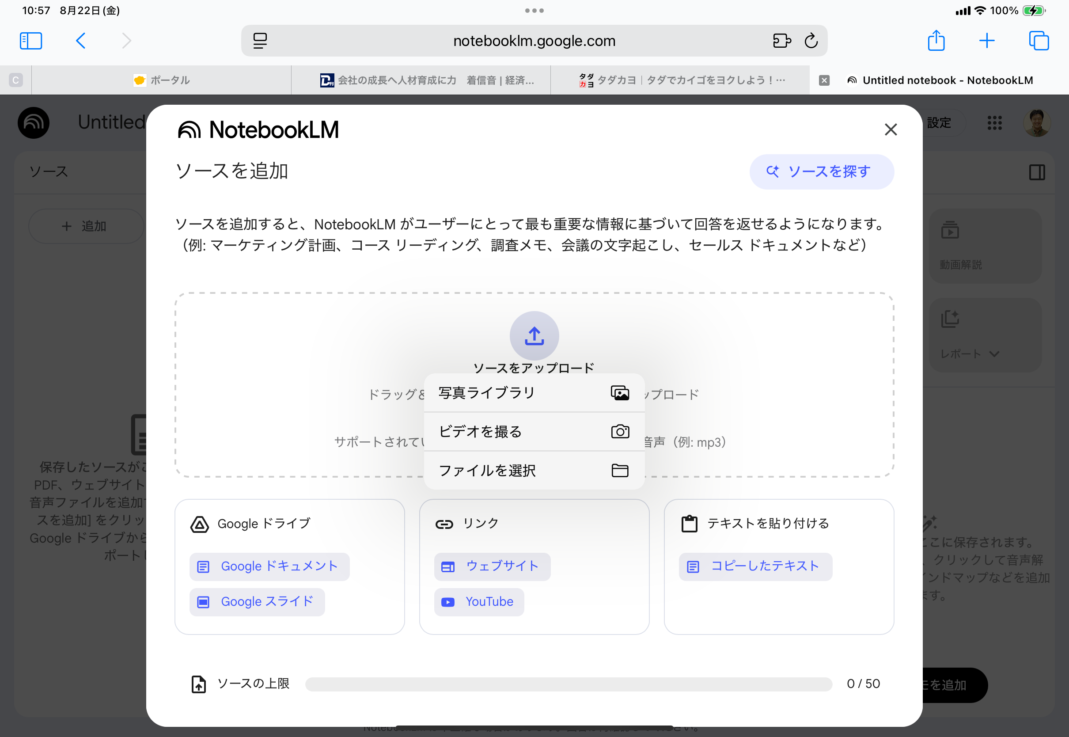Add a Google スライド source
The width and height of the screenshot is (1069, 737).
click(257, 602)
